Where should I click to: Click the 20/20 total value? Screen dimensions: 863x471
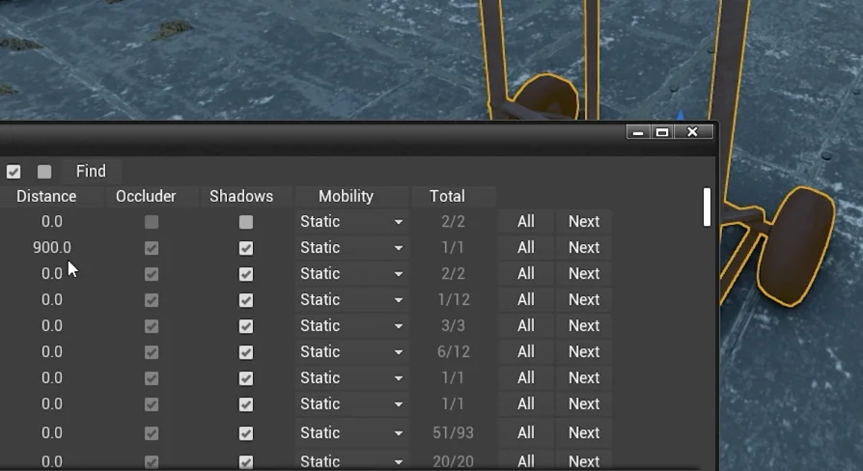click(x=454, y=461)
